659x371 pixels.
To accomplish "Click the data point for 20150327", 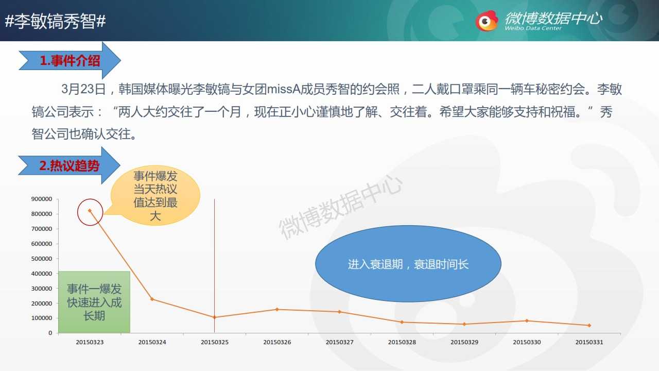I will click(x=339, y=312).
